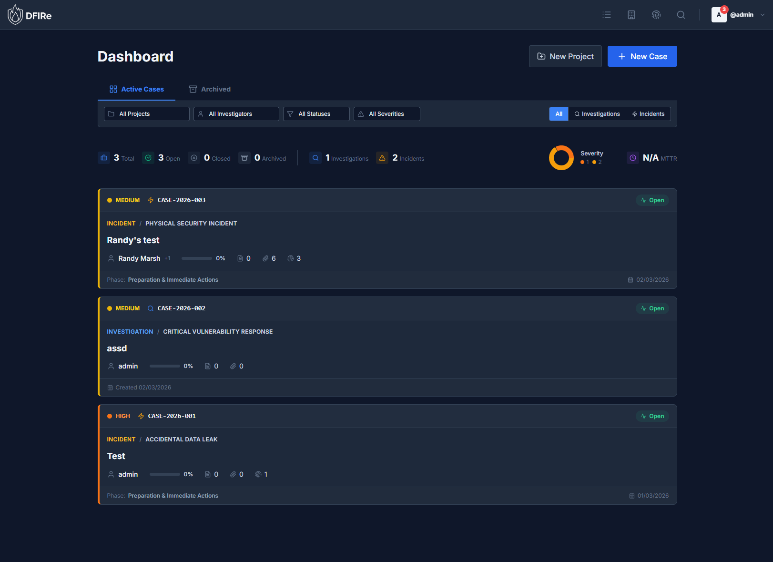
Task: Select the Incidents filter toggle
Action: tap(649, 114)
